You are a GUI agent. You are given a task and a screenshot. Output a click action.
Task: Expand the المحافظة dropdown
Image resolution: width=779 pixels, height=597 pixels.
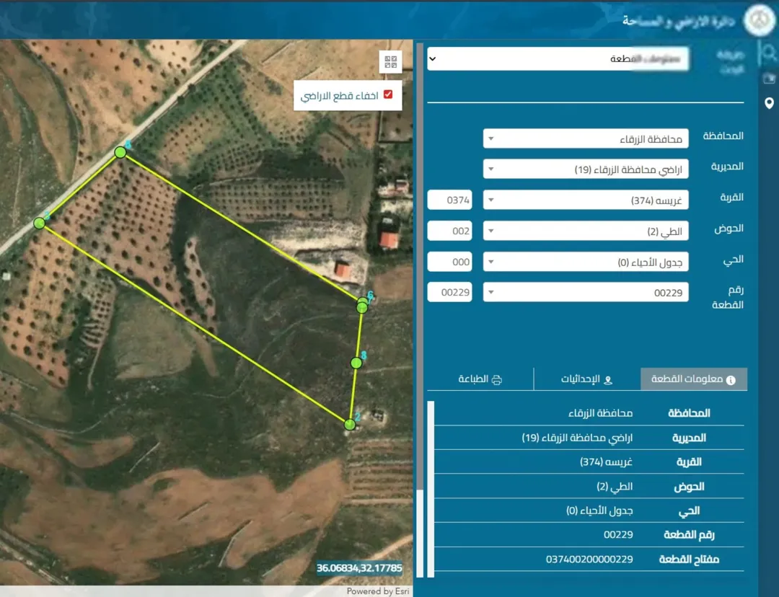tap(586, 138)
